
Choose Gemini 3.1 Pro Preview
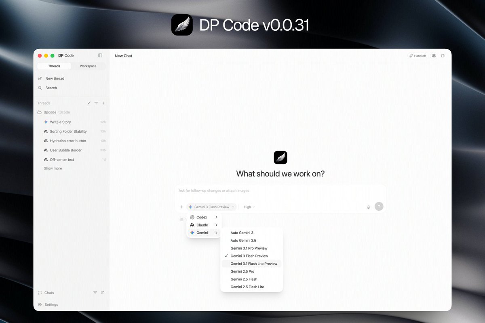click(251, 248)
